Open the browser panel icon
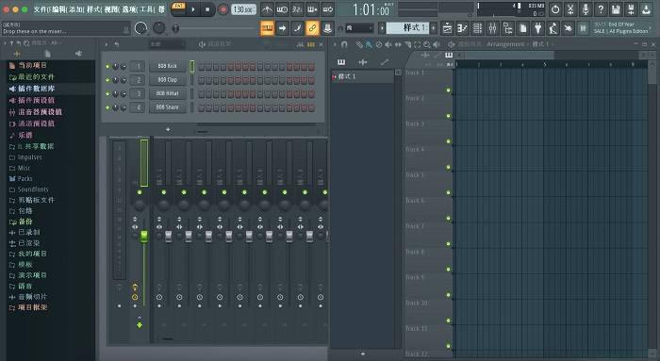This screenshot has width=660, height=361. tap(507, 28)
